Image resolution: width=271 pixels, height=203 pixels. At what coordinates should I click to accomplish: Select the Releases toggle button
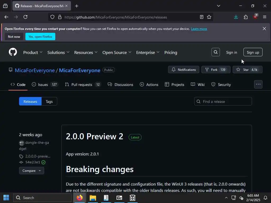30,101
